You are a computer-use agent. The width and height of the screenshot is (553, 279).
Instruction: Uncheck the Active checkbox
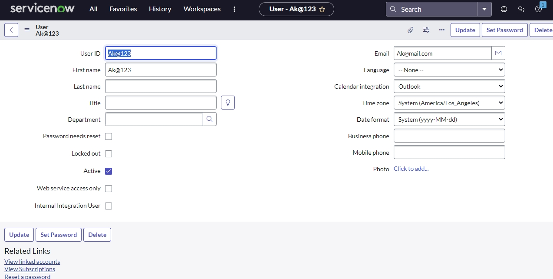pyautogui.click(x=109, y=171)
